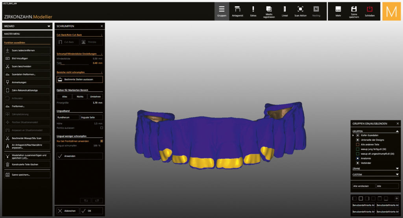Toggle Anatomie group visibility

point(357,158)
